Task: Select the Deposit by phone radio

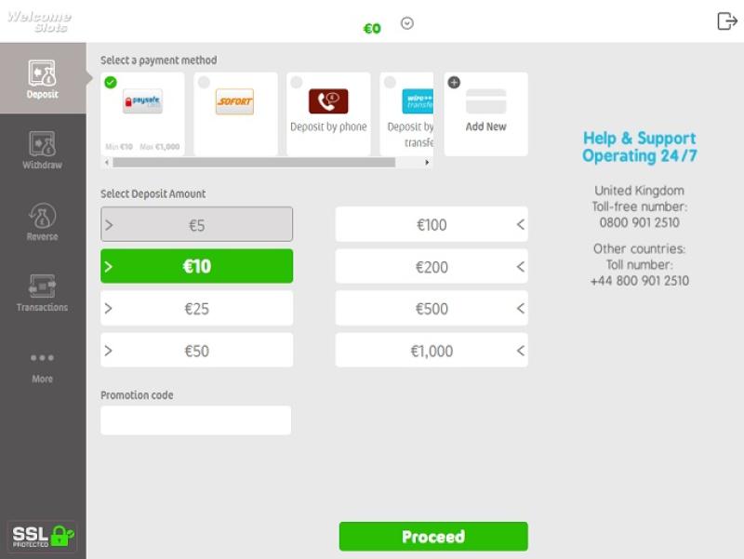Action: pyautogui.click(x=297, y=83)
